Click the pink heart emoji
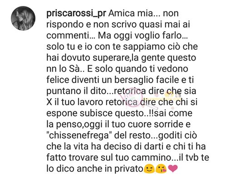 (173, 169)
